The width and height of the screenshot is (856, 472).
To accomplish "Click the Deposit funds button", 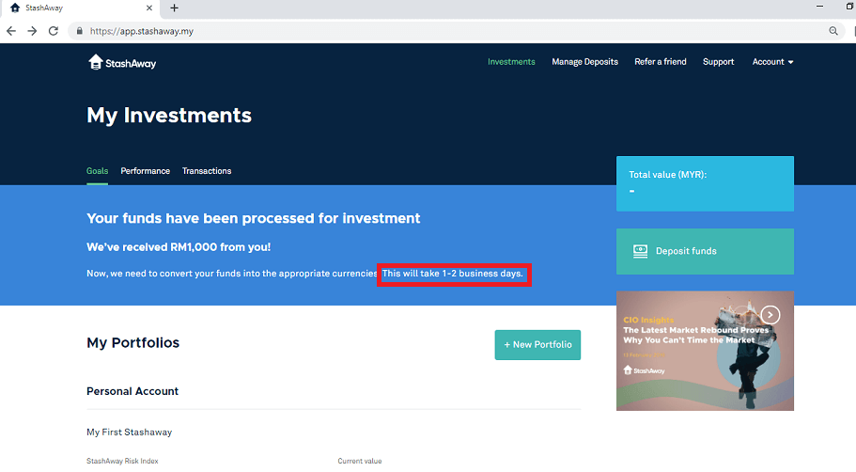I will [705, 251].
